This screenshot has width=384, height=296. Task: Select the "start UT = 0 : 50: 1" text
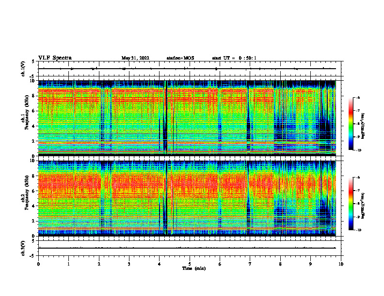[x=234, y=58]
